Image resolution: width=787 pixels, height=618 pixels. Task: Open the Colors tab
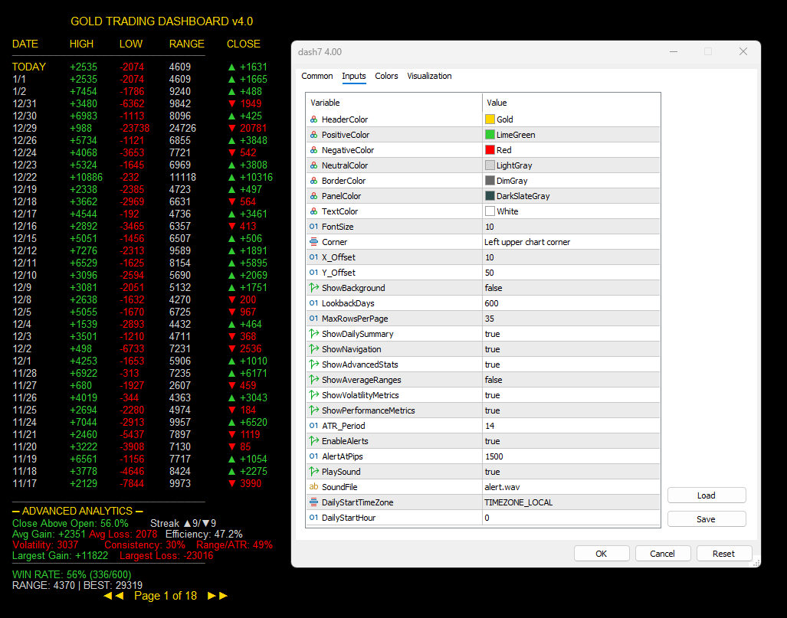click(386, 76)
